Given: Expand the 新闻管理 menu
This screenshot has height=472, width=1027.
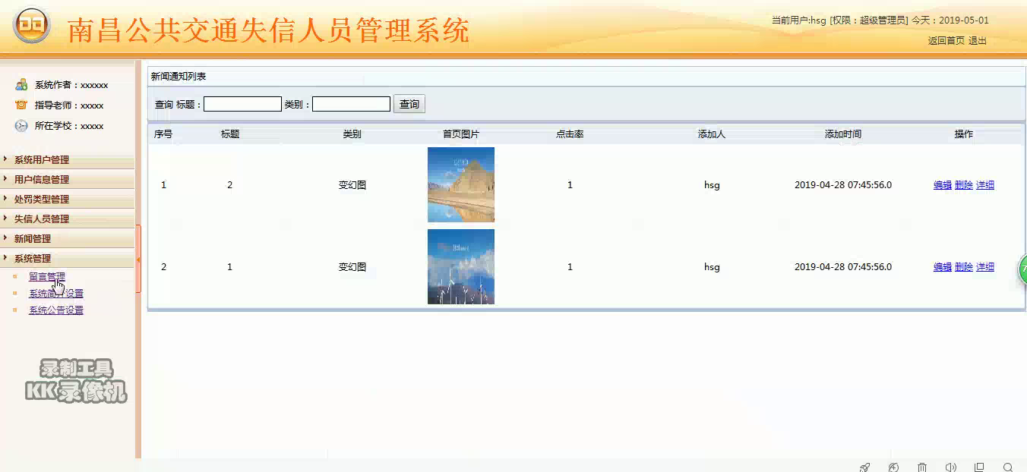Looking at the screenshot, I should point(67,238).
